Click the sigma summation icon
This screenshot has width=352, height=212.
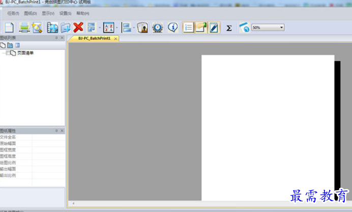229,28
